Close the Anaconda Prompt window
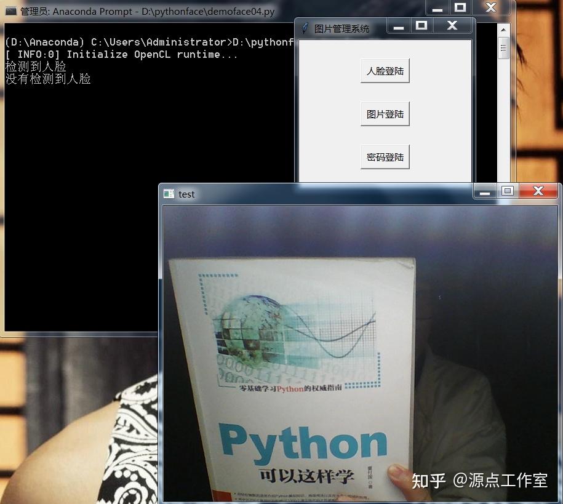563x504 pixels. [490, 9]
